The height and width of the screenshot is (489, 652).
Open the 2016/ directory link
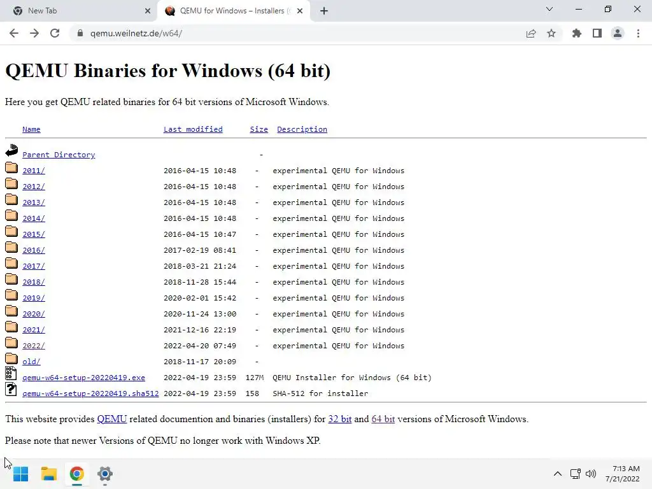tap(34, 250)
